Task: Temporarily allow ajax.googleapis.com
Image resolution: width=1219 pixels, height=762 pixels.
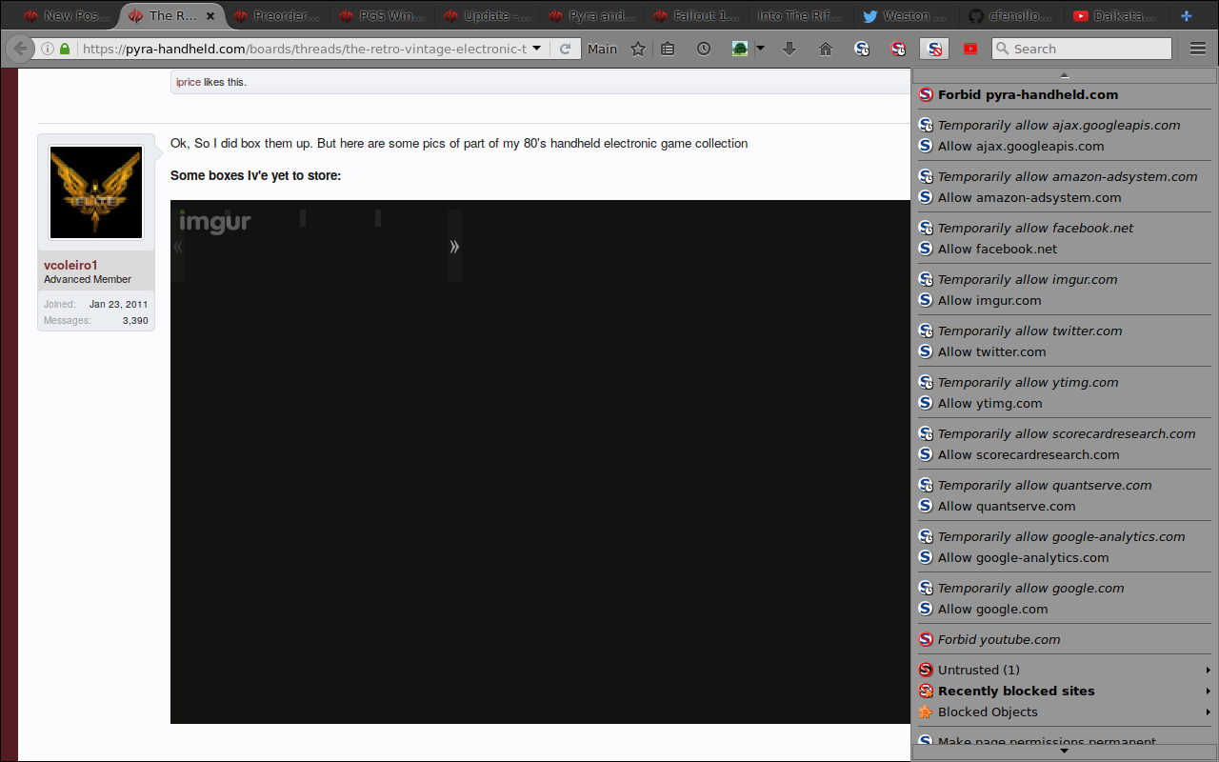Action: (1058, 125)
